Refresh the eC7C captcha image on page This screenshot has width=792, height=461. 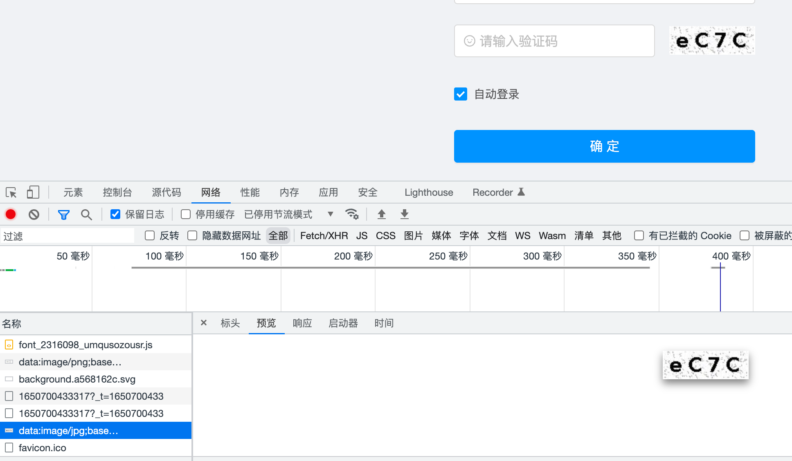coord(712,40)
